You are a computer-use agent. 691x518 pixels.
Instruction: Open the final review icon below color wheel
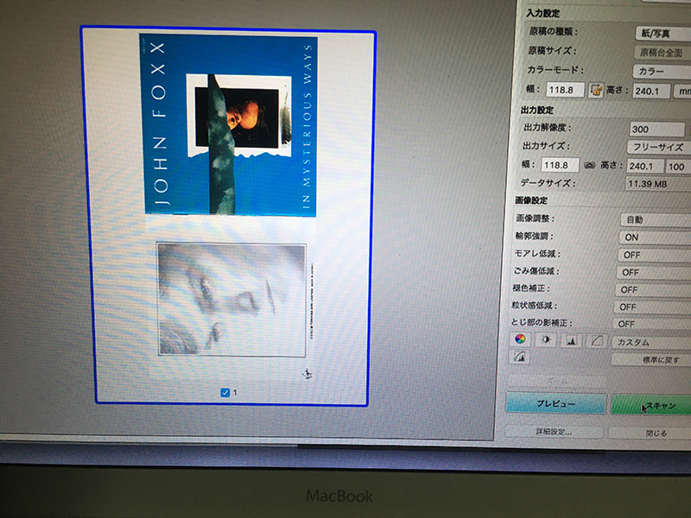pyautogui.click(x=519, y=357)
